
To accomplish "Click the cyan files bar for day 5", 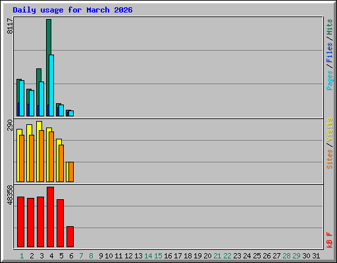I will 61,110.
